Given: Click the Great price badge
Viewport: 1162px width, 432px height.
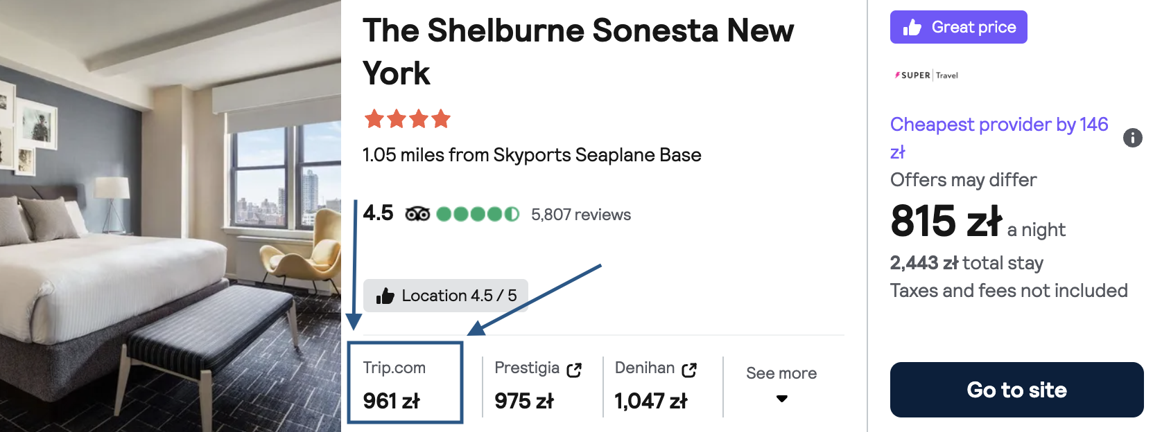Looking at the screenshot, I should (x=958, y=27).
